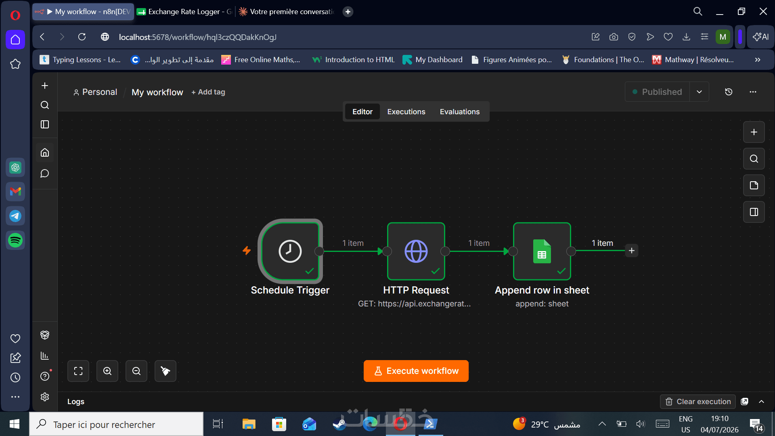The width and height of the screenshot is (775, 436).
Task: Open Spotify in Opera sidebar
Action: click(x=15, y=240)
